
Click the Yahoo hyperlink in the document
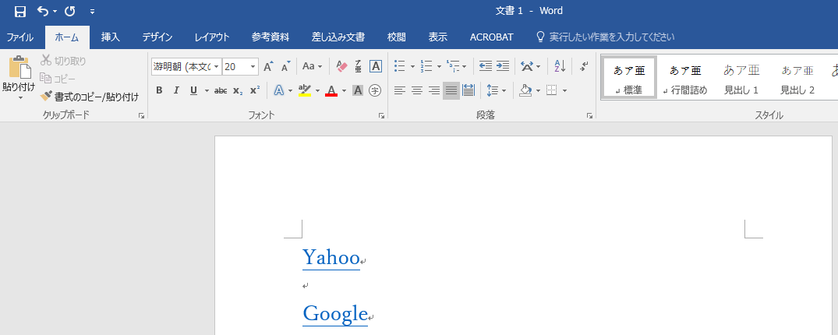331,258
